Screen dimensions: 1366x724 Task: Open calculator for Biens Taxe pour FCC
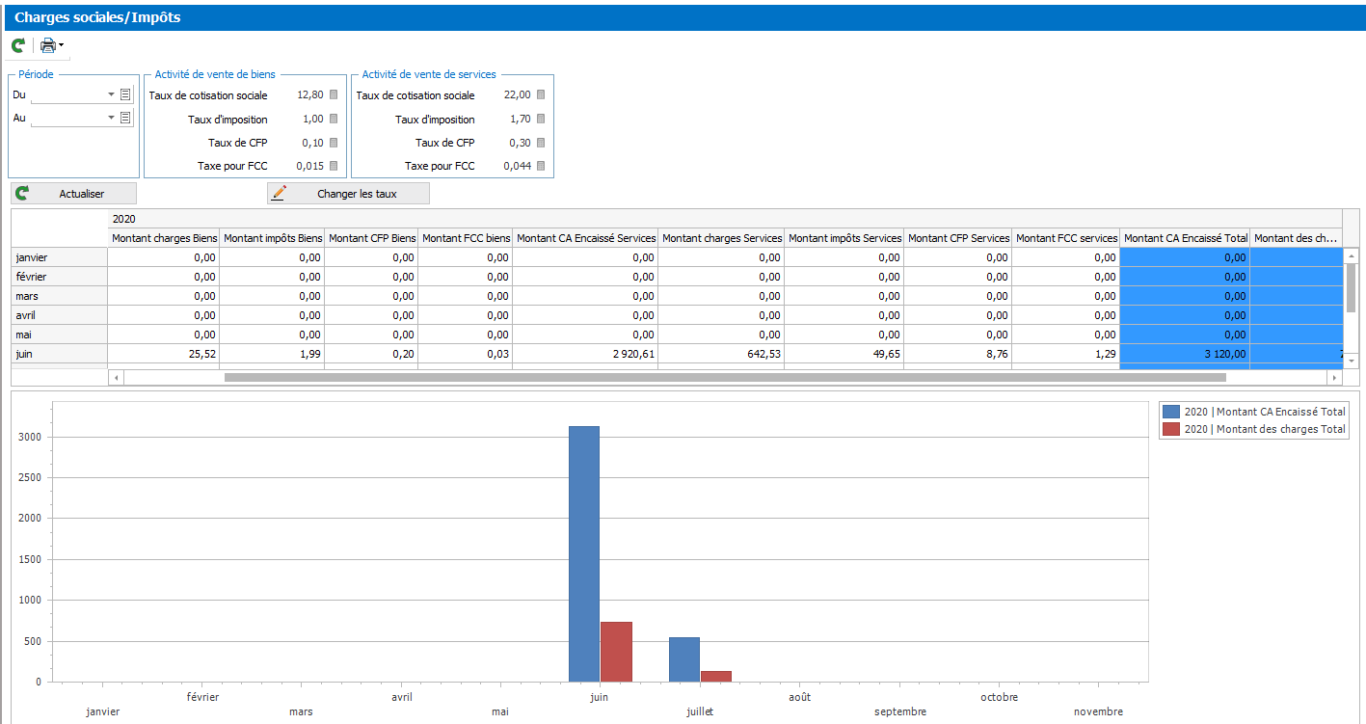[x=334, y=166]
